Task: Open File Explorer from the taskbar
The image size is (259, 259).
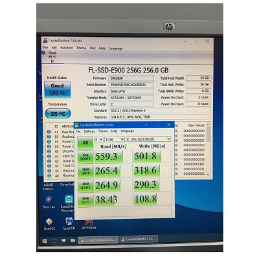Action: pyautogui.click(x=73, y=240)
